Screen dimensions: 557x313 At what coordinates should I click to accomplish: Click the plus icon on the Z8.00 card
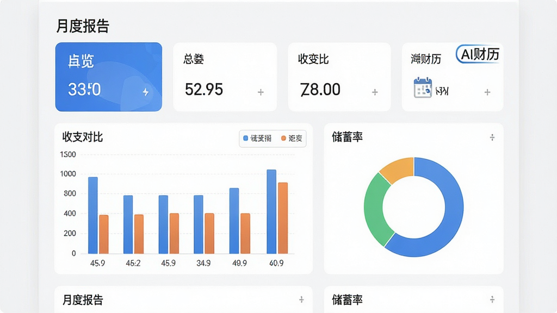pos(375,92)
